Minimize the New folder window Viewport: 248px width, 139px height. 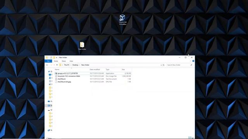click(x=179, y=58)
